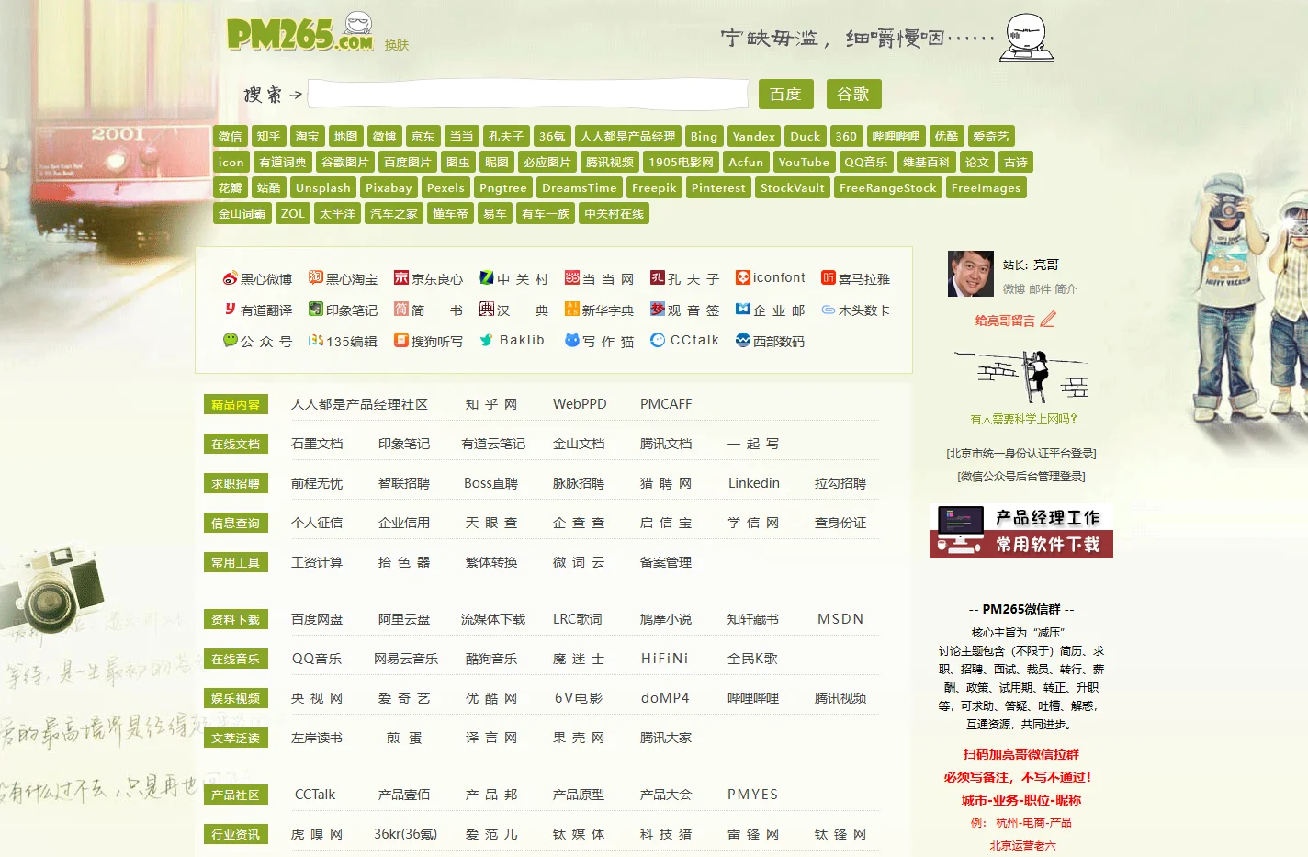Click the 喜马拉雅 audio icon
The height and width of the screenshot is (857, 1308).
(829, 277)
